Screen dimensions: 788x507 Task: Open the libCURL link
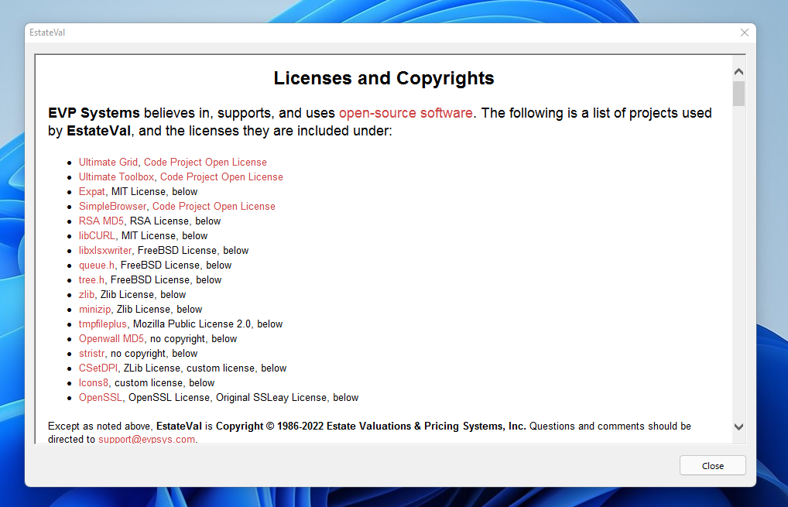pos(97,235)
